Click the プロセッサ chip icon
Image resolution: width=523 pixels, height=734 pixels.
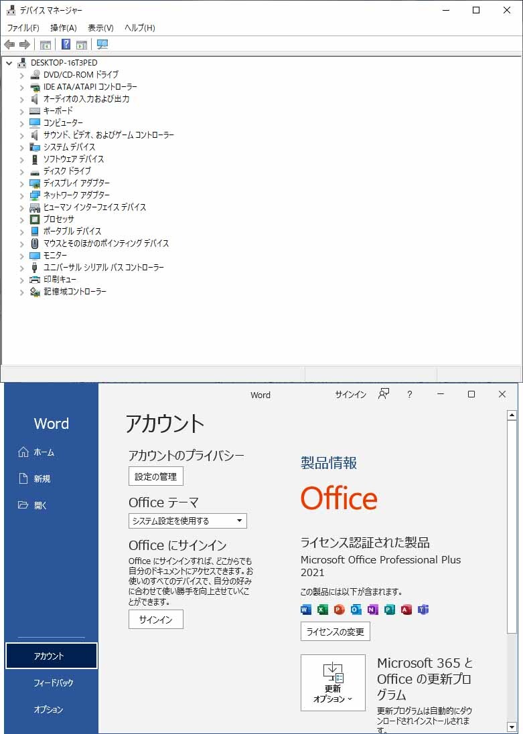coord(35,219)
